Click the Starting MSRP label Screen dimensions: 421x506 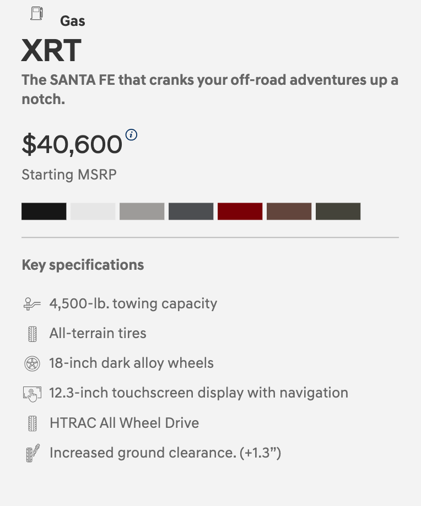click(69, 175)
